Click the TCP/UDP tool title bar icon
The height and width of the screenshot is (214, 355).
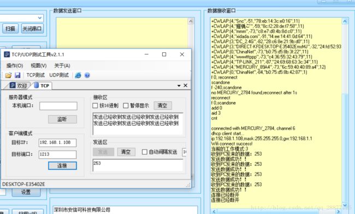pos(7,55)
